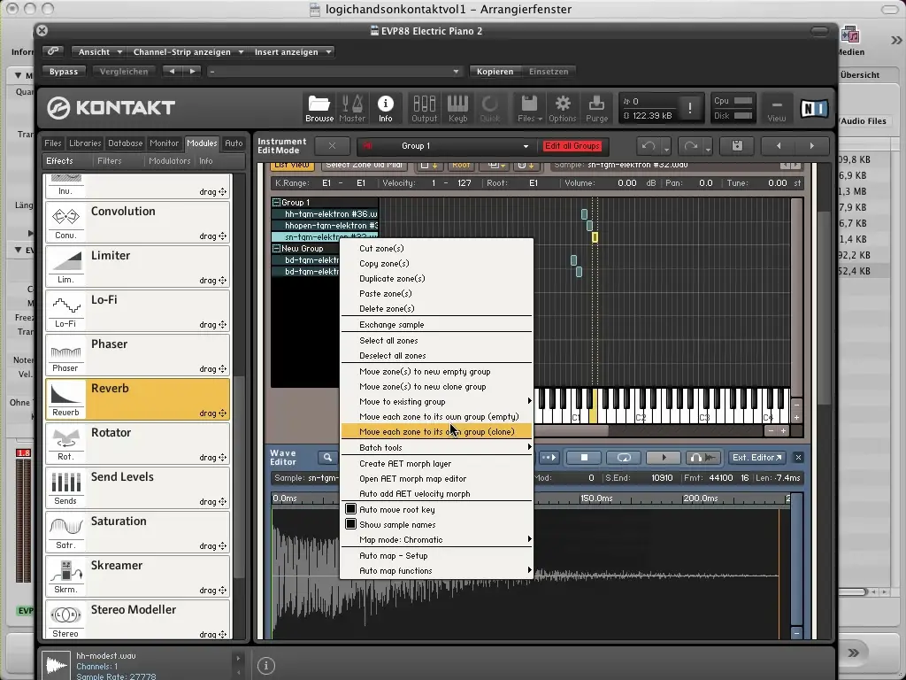Toggle the Master metronome panel

[352, 108]
